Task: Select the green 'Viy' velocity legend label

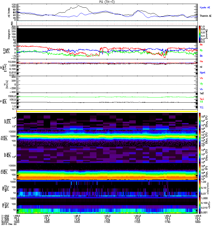Action: coord(201,84)
